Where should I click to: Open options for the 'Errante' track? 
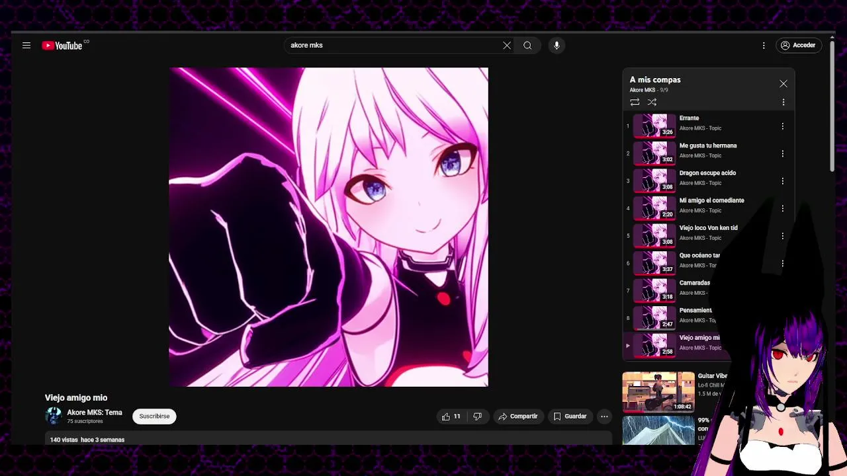coord(782,126)
